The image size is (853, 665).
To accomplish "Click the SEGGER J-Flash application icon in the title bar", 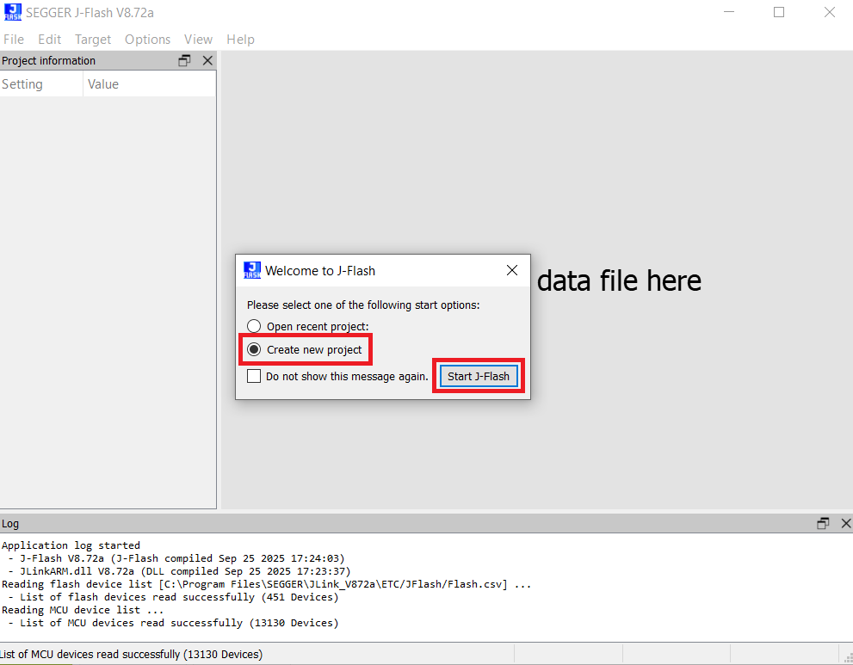I will 12,12.
